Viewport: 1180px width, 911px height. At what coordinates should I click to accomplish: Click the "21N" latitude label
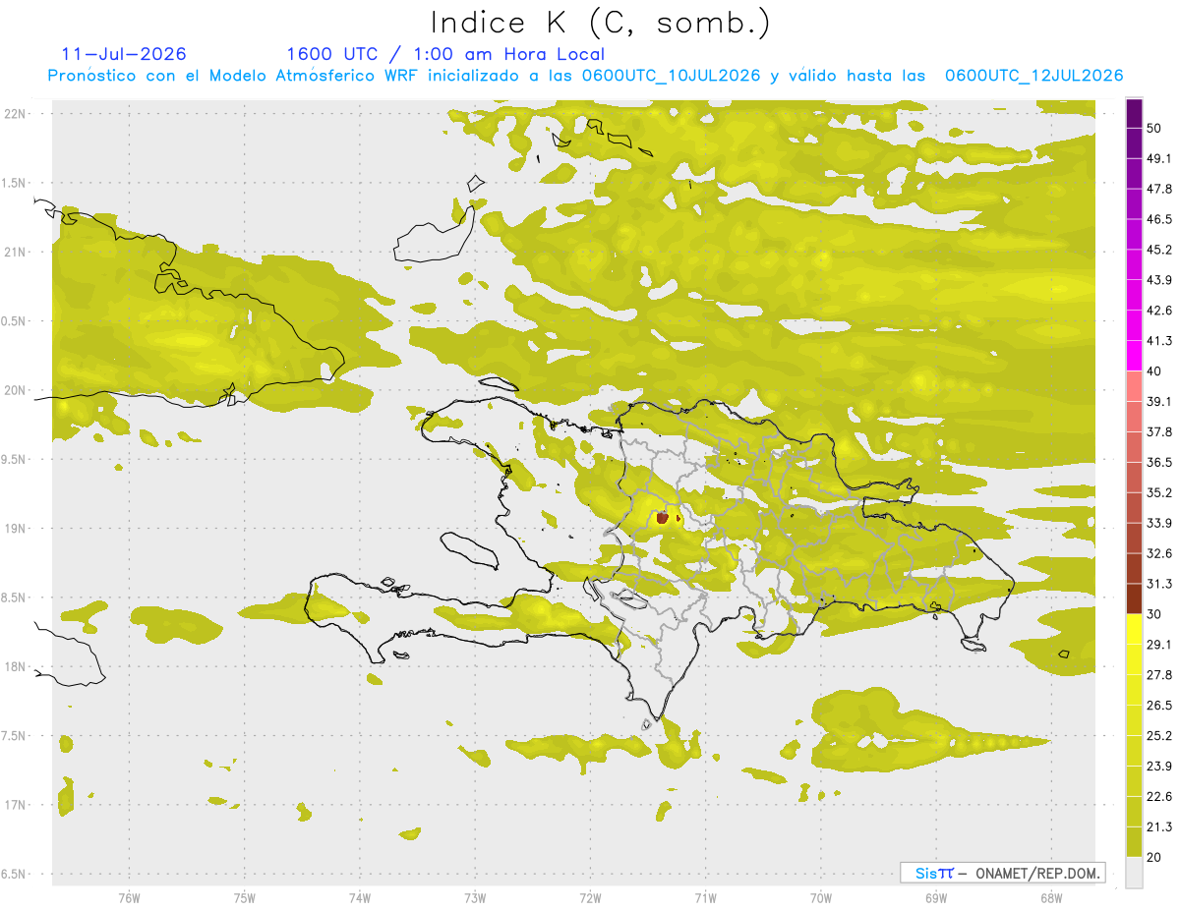[x=17, y=253]
